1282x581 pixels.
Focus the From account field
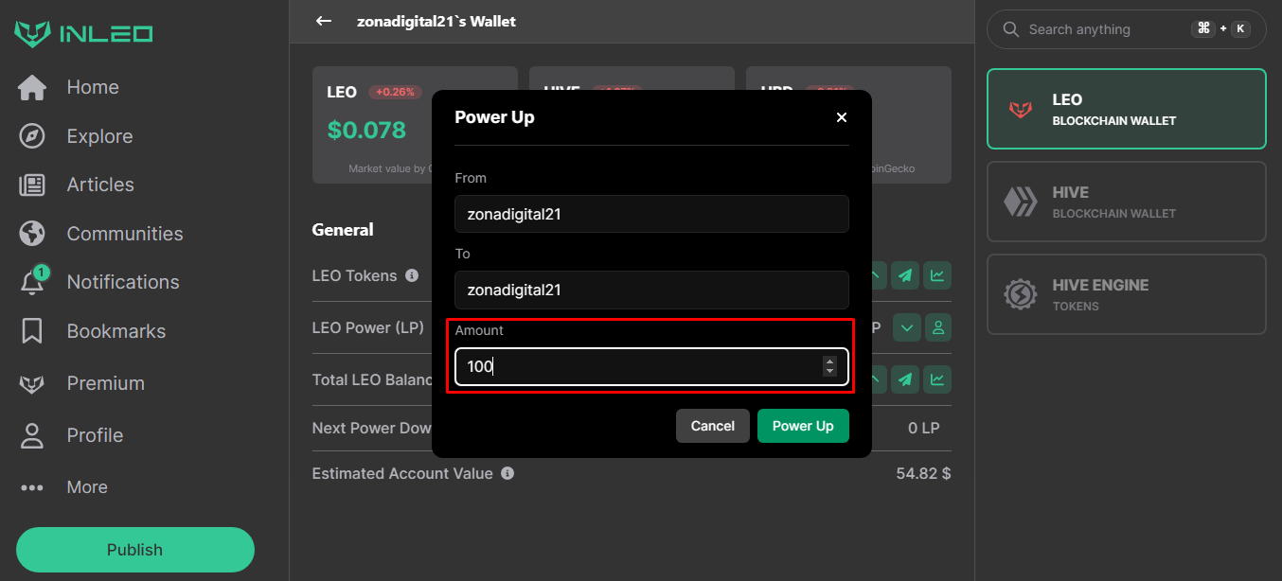tap(651, 214)
